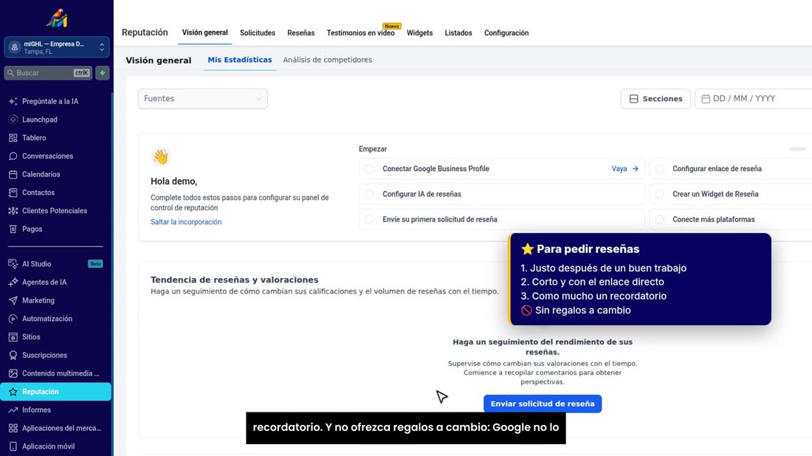This screenshot has height=456, width=812.
Task: Toggle the Configurar IA de reseñas circle
Action: [x=369, y=194]
